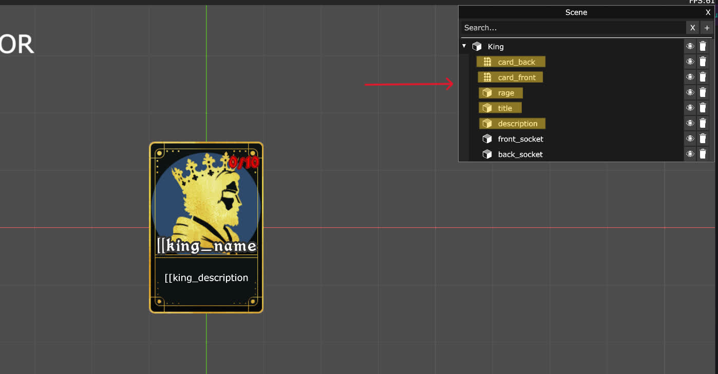Click the rage node cube icon
Image resolution: width=718 pixels, height=374 pixels.
click(487, 93)
